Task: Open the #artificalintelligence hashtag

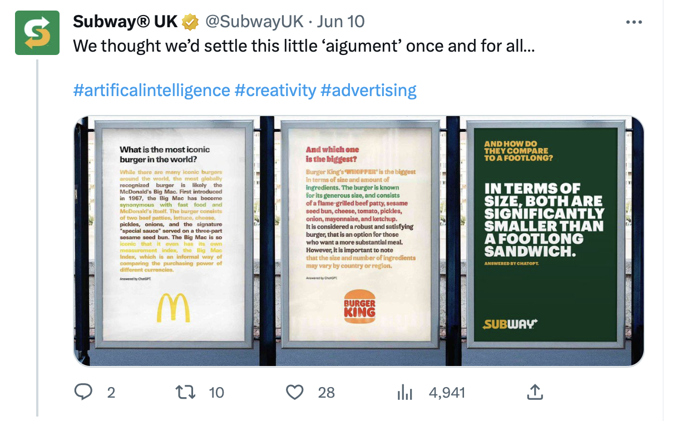Action: pos(151,90)
